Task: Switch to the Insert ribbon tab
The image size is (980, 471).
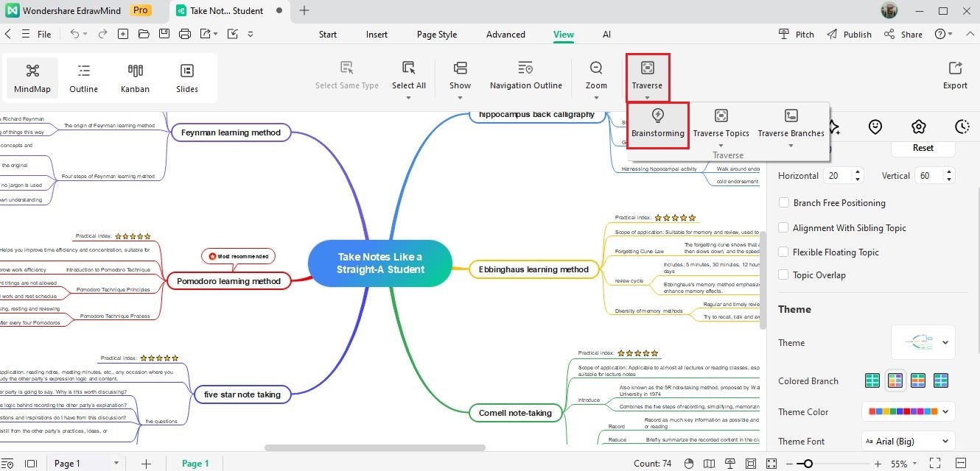Action: 377,34
